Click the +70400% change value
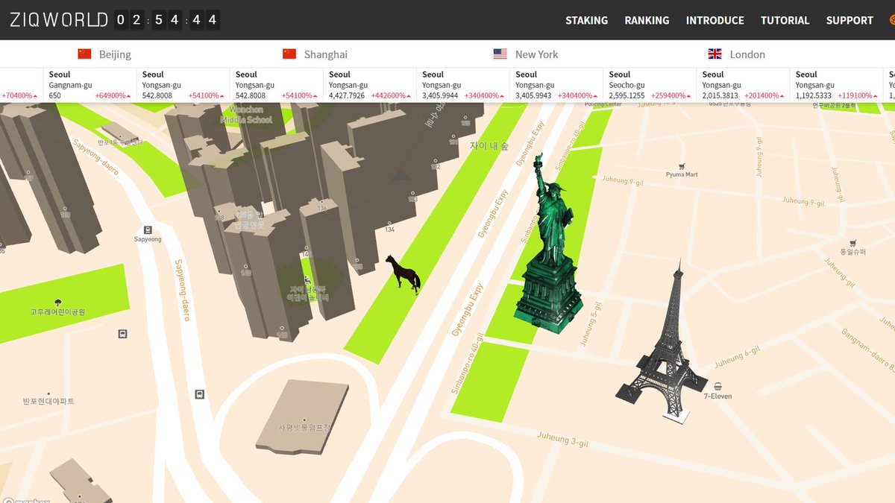The height and width of the screenshot is (503, 895). [19, 96]
